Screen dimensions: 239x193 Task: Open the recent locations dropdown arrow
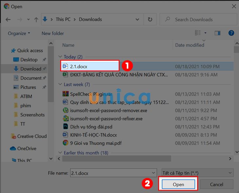[28, 20]
